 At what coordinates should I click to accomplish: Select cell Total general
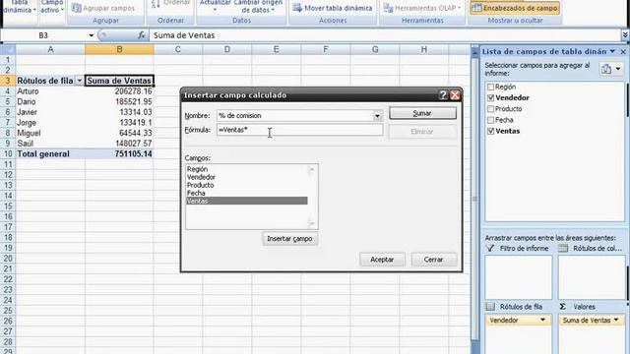pos(50,153)
